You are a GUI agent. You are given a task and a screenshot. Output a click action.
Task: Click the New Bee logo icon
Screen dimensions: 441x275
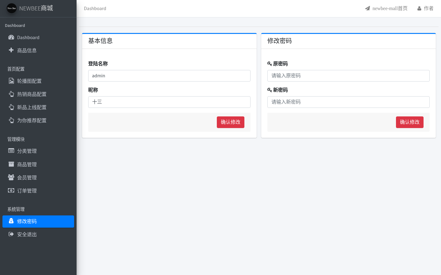click(x=12, y=8)
